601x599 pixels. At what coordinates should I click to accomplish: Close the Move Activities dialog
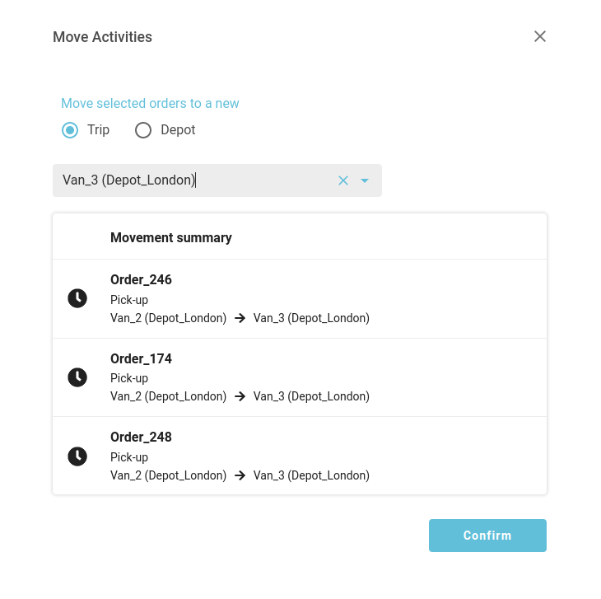coord(540,36)
